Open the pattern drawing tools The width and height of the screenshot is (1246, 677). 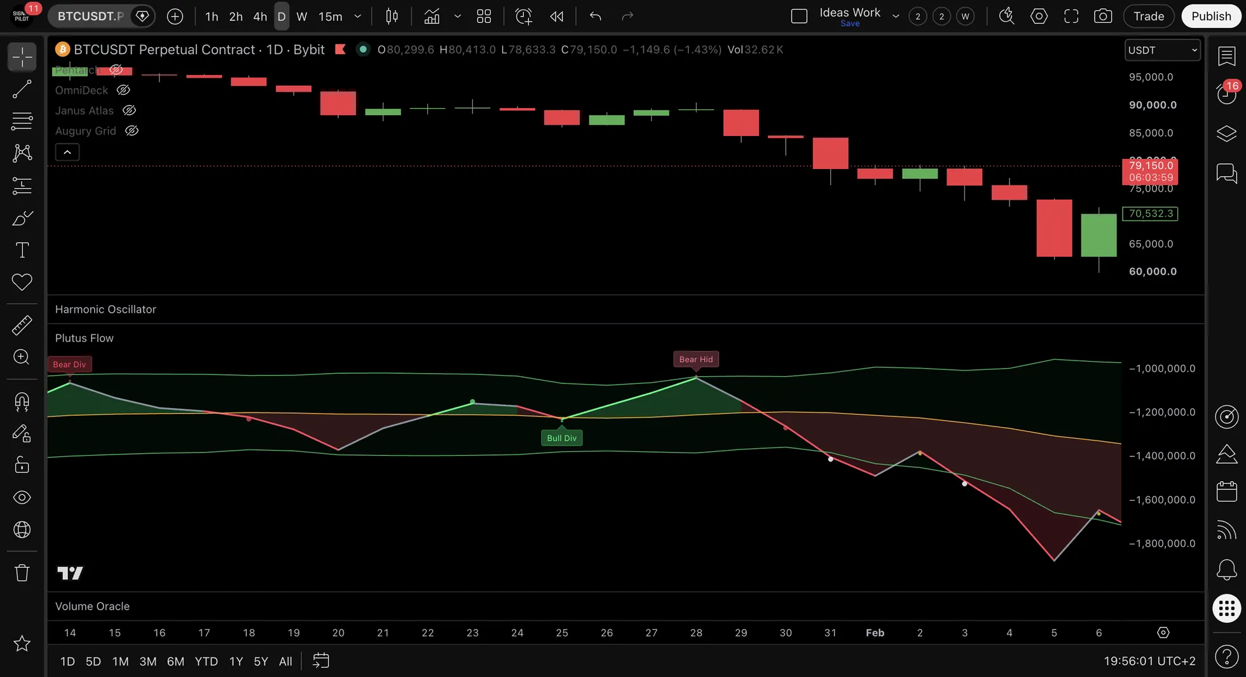pos(22,153)
